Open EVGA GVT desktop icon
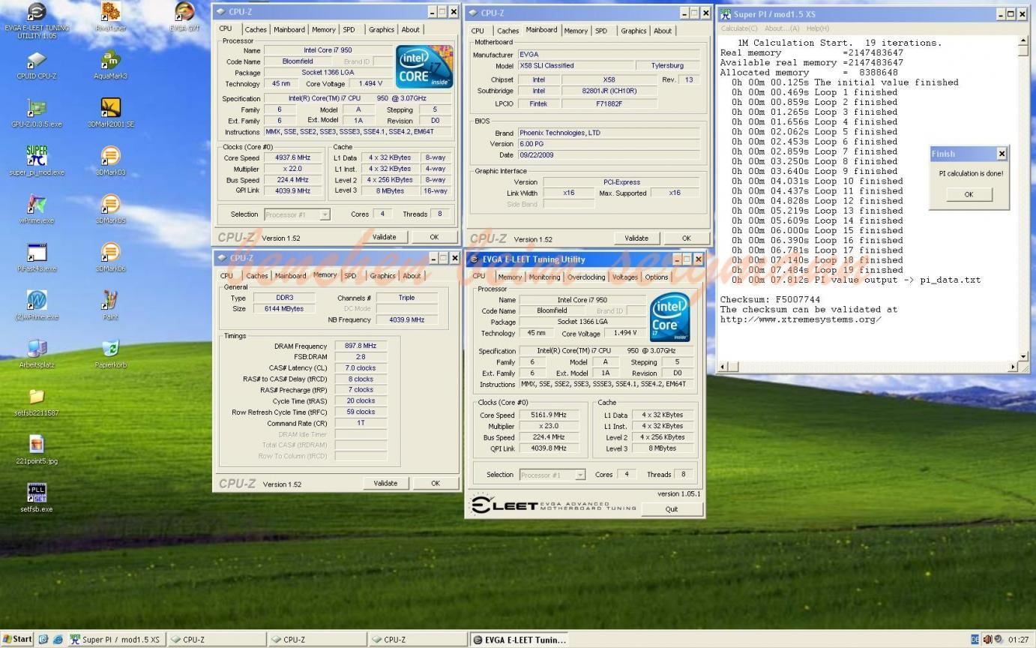The image size is (1036, 648). click(x=184, y=16)
